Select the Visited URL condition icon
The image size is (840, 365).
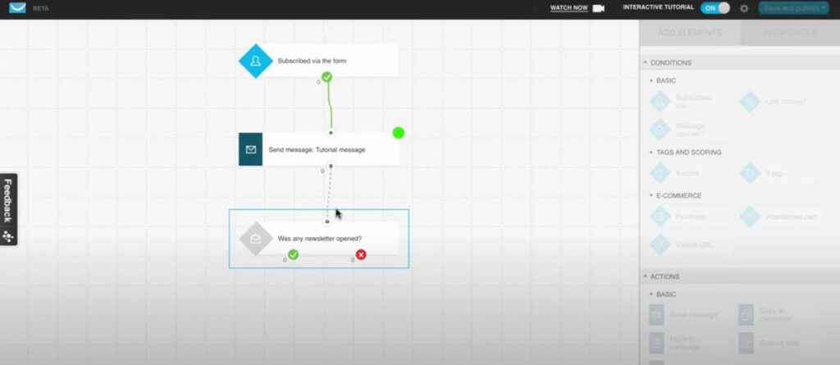660,244
